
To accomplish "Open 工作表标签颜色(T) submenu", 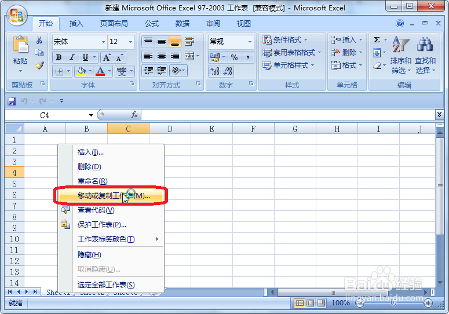I will [111, 239].
